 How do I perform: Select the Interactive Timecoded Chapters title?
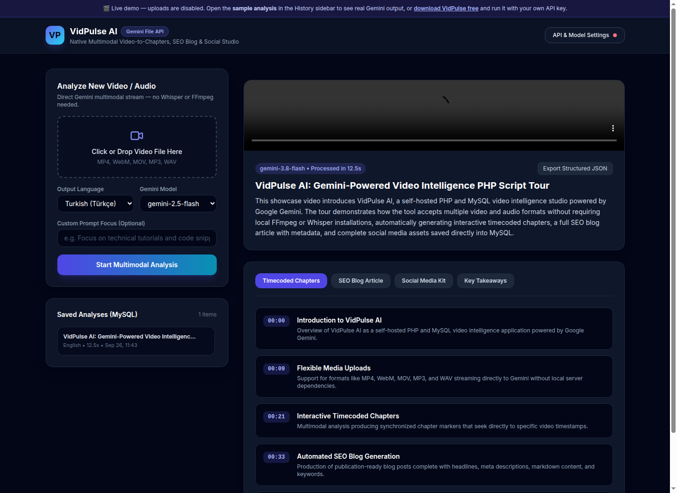pyautogui.click(x=348, y=416)
